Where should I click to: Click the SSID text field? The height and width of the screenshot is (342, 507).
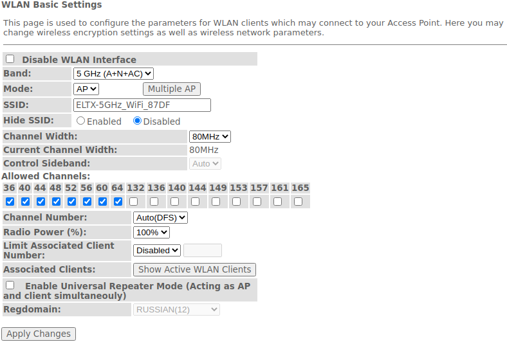coord(142,105)
